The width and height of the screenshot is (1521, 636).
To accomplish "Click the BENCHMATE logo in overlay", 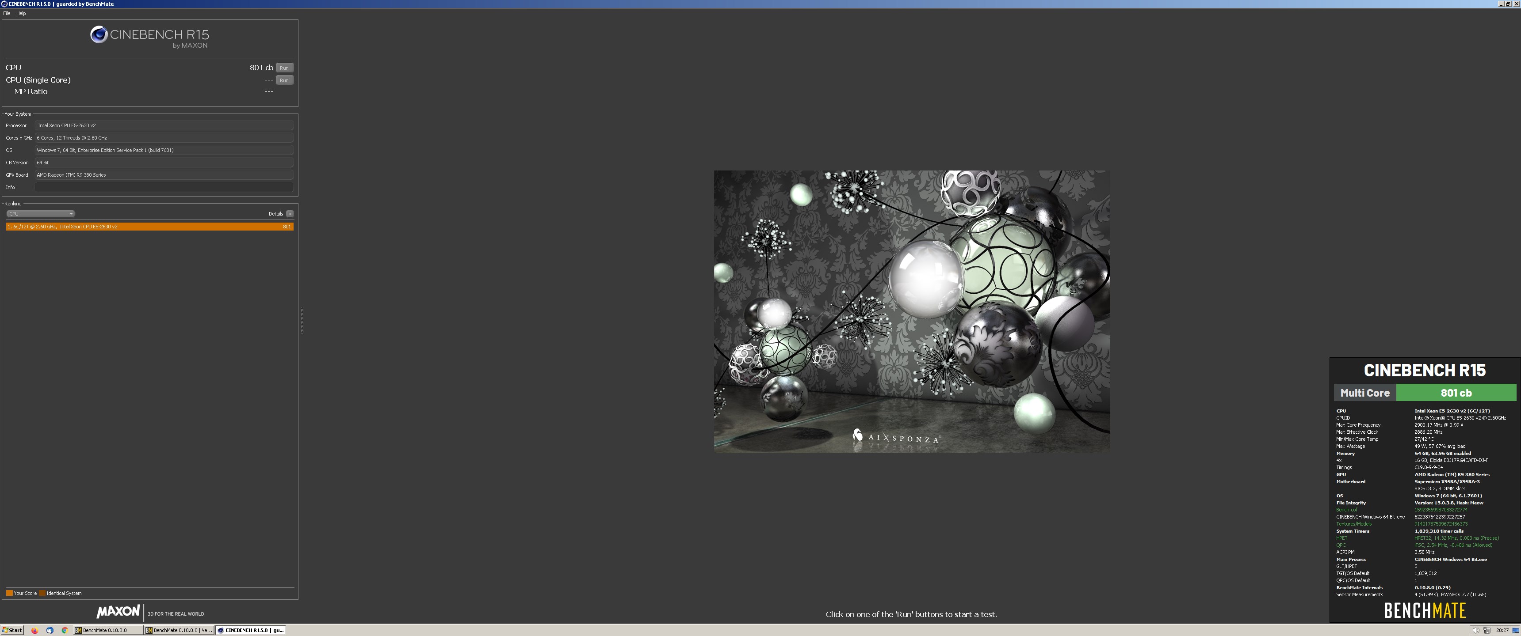I will pyautogui.click(x=1425, y=610).
